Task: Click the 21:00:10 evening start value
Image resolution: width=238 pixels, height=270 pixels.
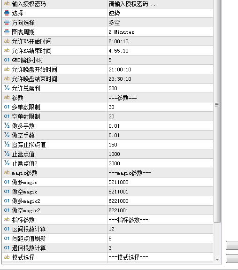Action: (x=160, y=69)
